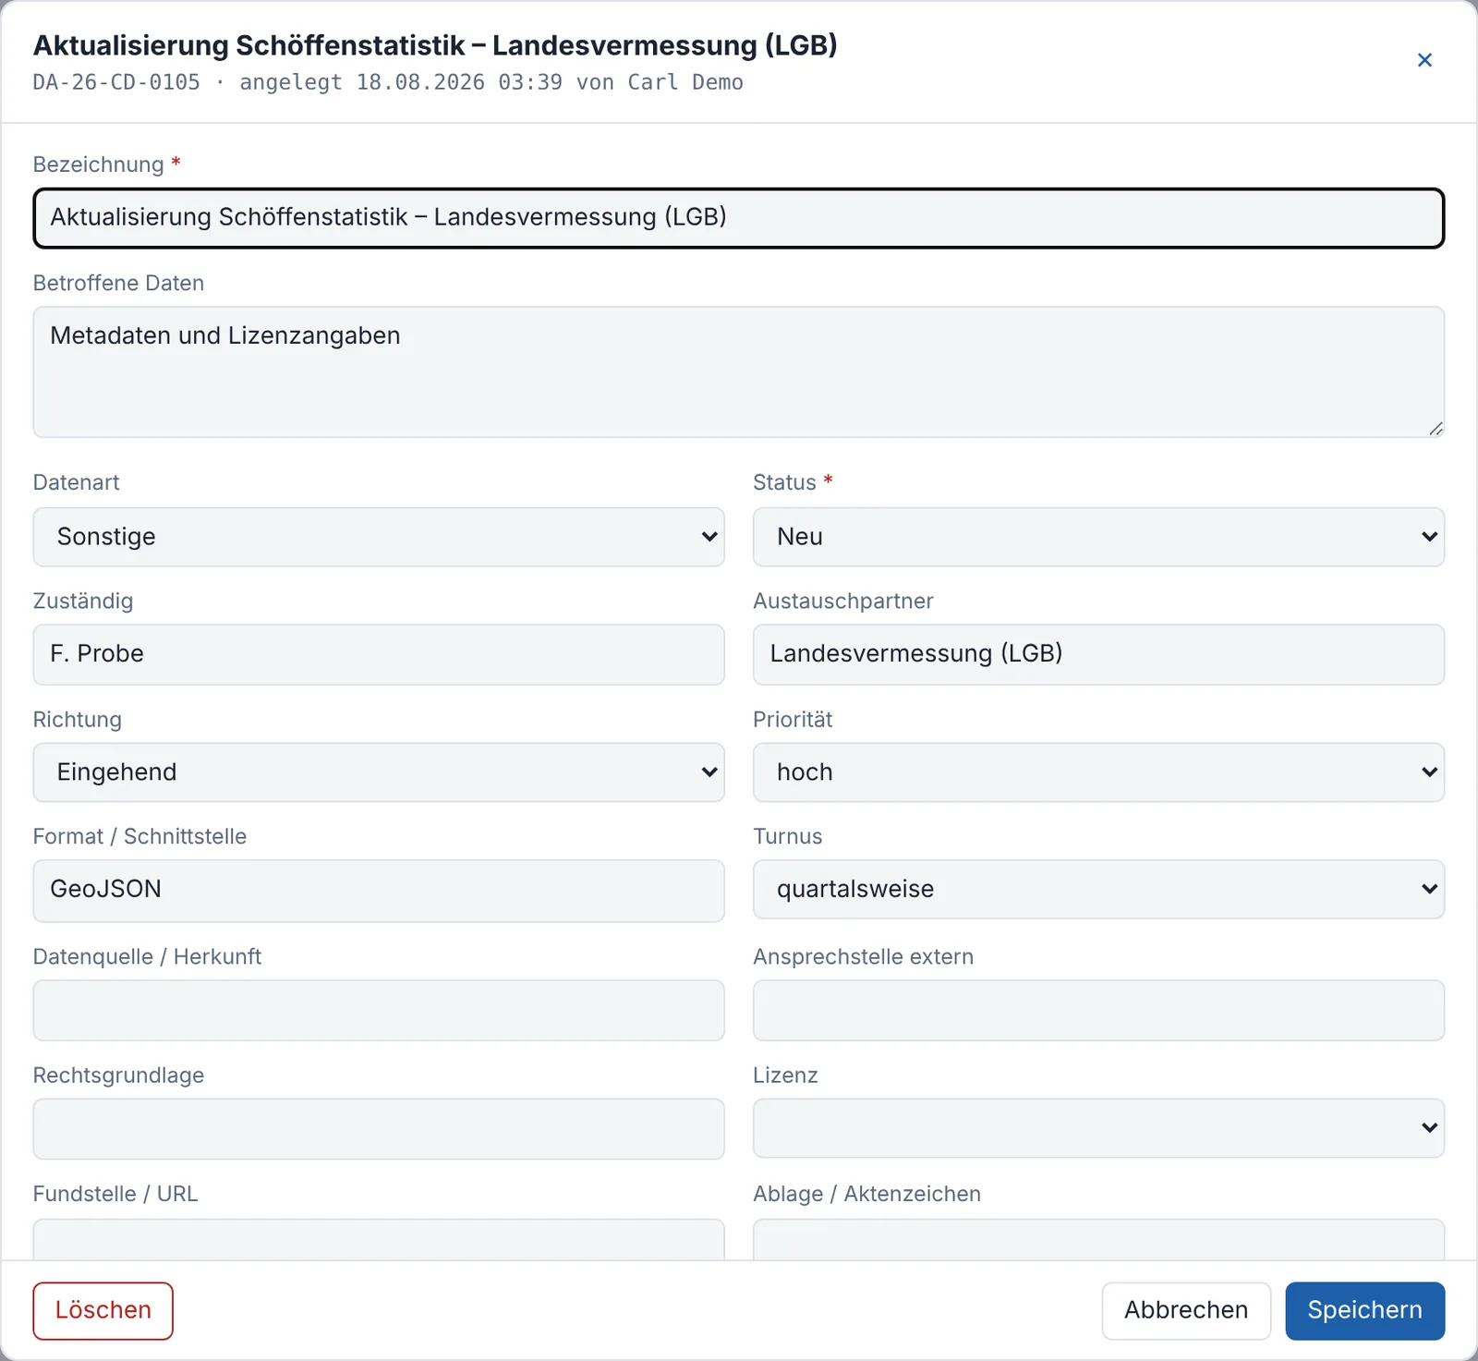Focus the Fundstelle / URL input
Image resolution: width=1478 pixels, height=1361 pixels.
pos(379,1239)
